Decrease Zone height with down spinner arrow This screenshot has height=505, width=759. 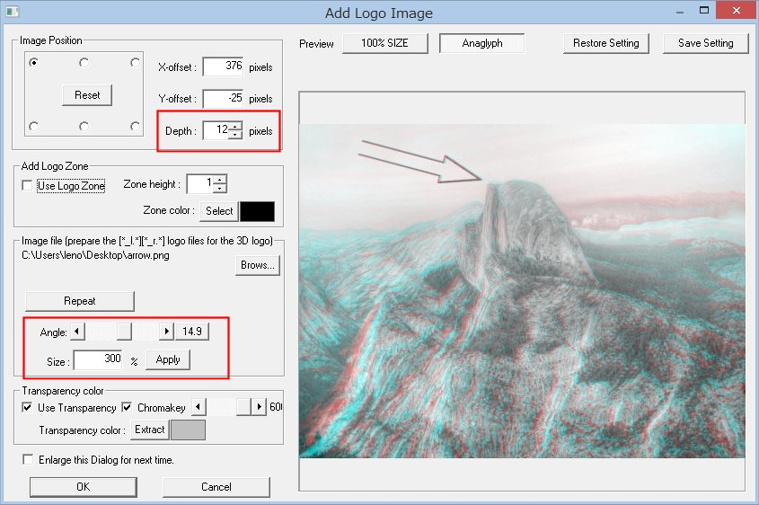click(220, 188)
